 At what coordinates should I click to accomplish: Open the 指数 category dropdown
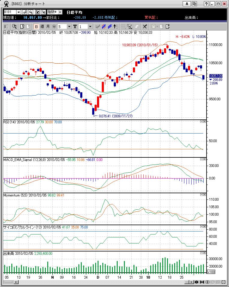tap(54, 12)
